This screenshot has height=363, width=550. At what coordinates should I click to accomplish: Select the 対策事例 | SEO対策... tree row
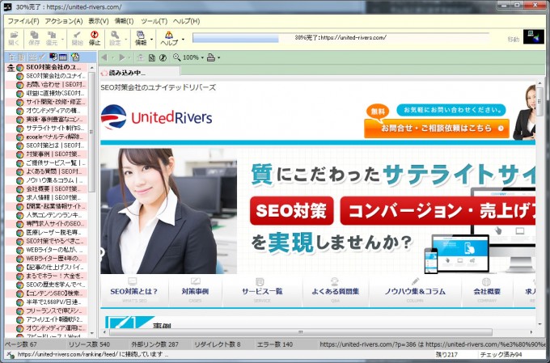(x=54, y=154)
